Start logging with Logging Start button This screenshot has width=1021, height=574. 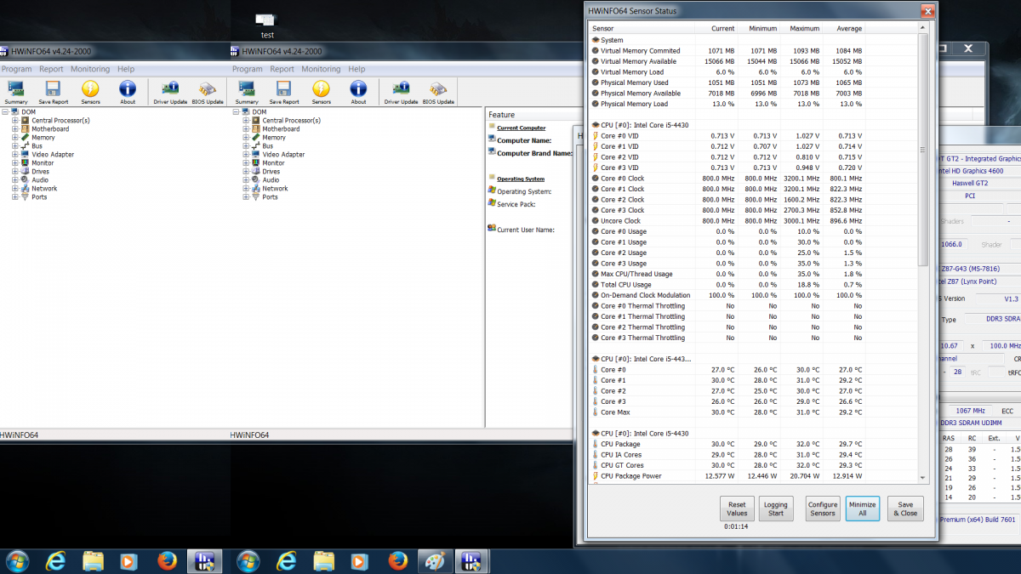tap(775, 509)
